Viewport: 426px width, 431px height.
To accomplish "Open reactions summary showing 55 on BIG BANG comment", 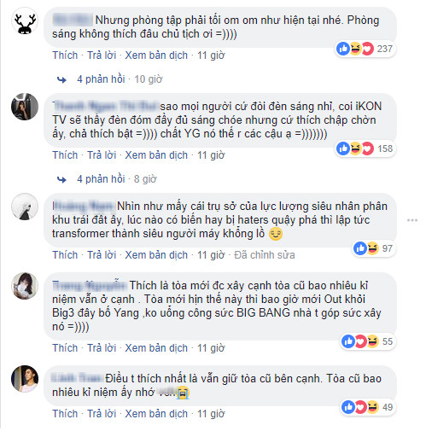I will coord(368,341).
